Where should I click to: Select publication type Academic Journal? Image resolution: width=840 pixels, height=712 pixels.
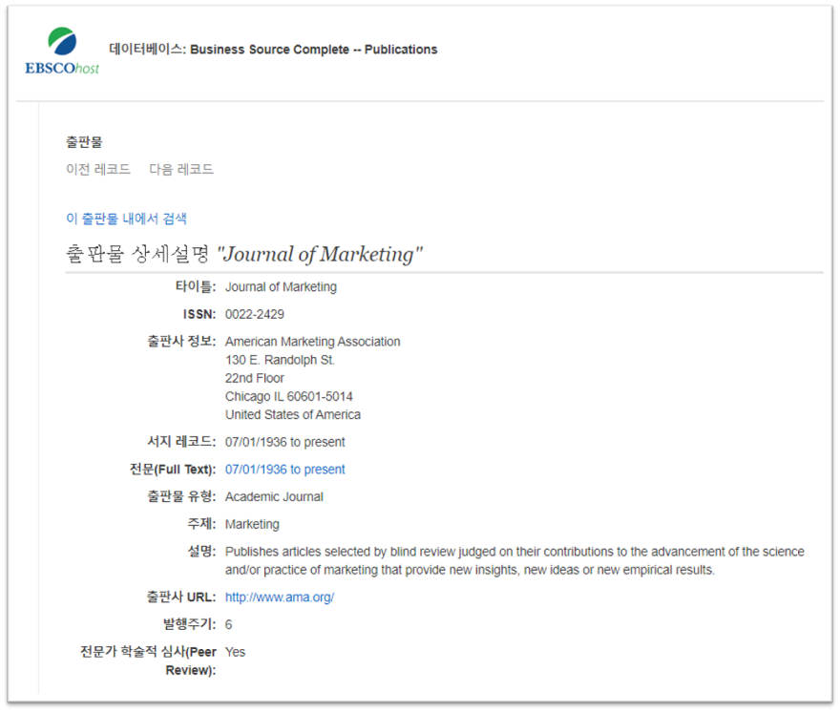click(x=274, y=496)
